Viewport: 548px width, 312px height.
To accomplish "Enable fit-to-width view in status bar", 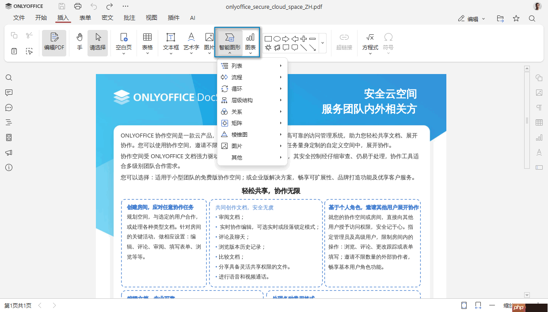I will pyautogui.click(x=478, y=305).
